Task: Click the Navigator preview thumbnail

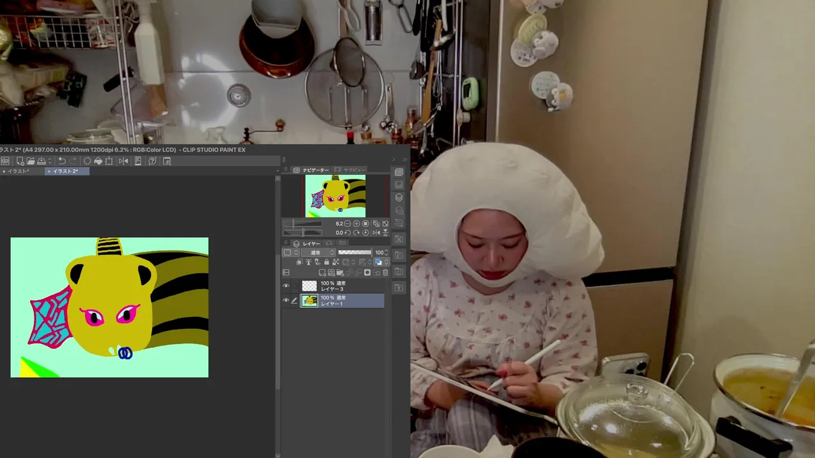Action: tap(336, 196)
